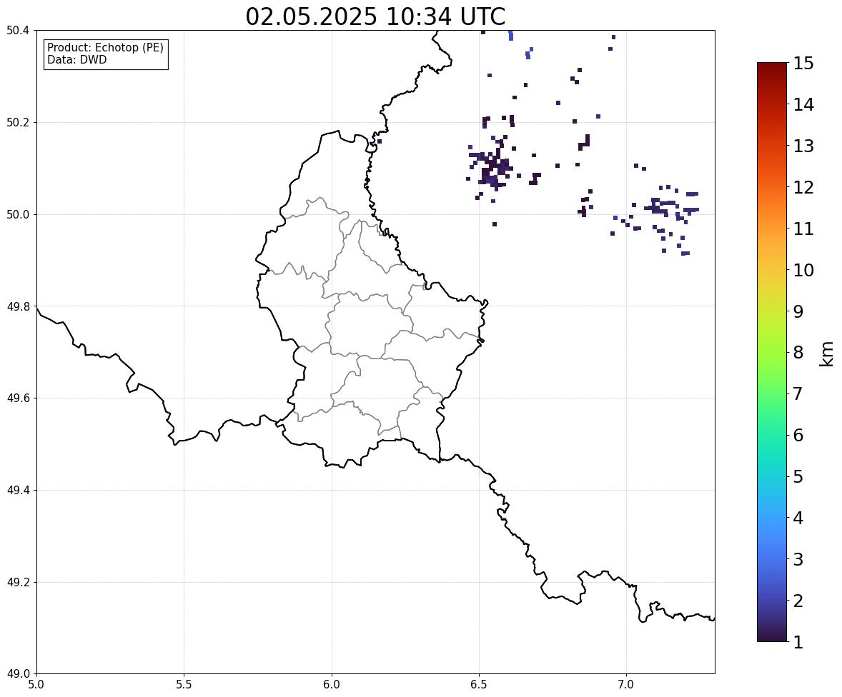Click the x-axis label 5.0
This screenshot has width=842, height=697.
[36, 685]
